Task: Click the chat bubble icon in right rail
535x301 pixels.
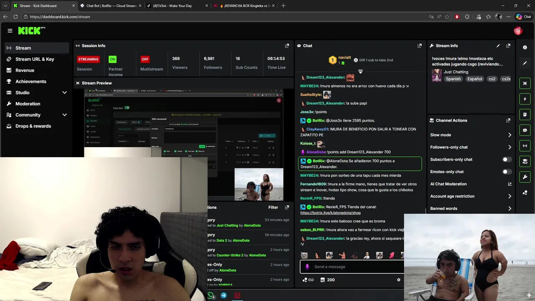Action: click(525, 130)
